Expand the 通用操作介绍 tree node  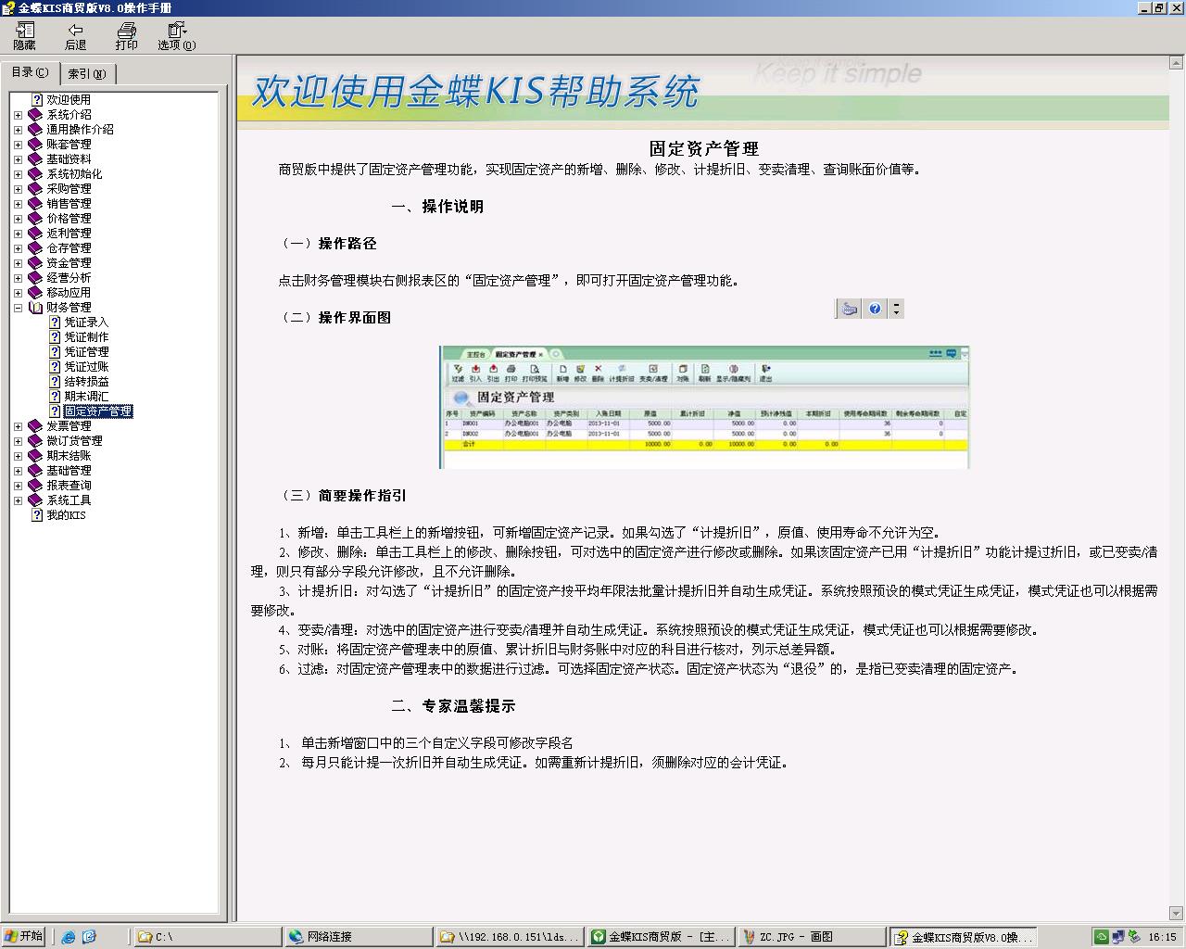click(x=18, y=130)
